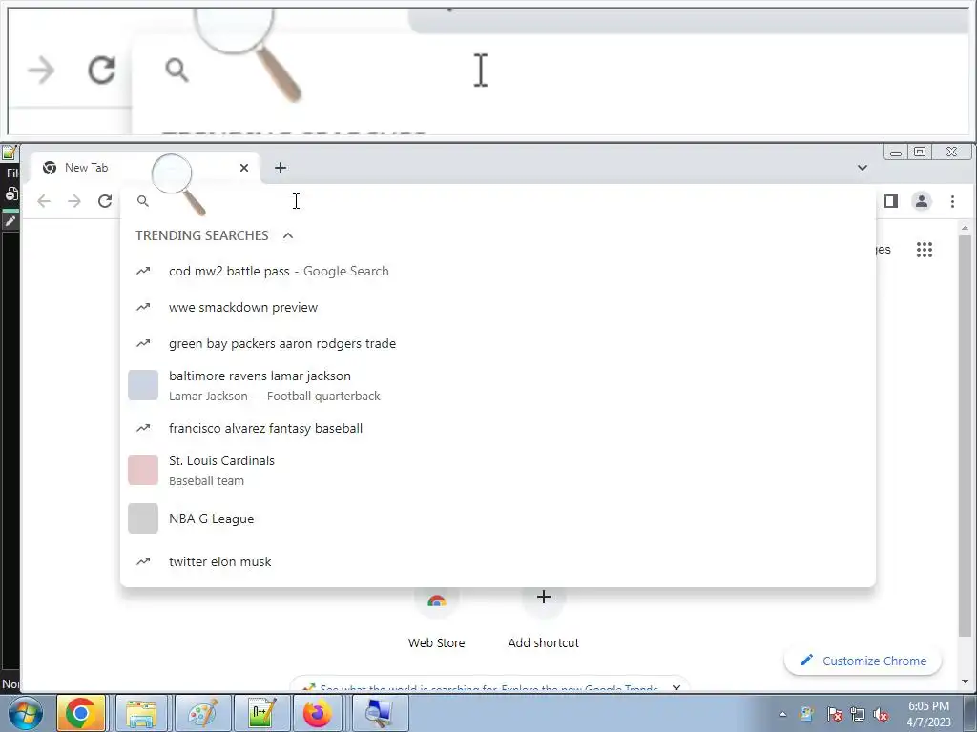This screenshot has height=732, width=977.
Task: Open Chrome from the taskbar
Action: point(80,713)
